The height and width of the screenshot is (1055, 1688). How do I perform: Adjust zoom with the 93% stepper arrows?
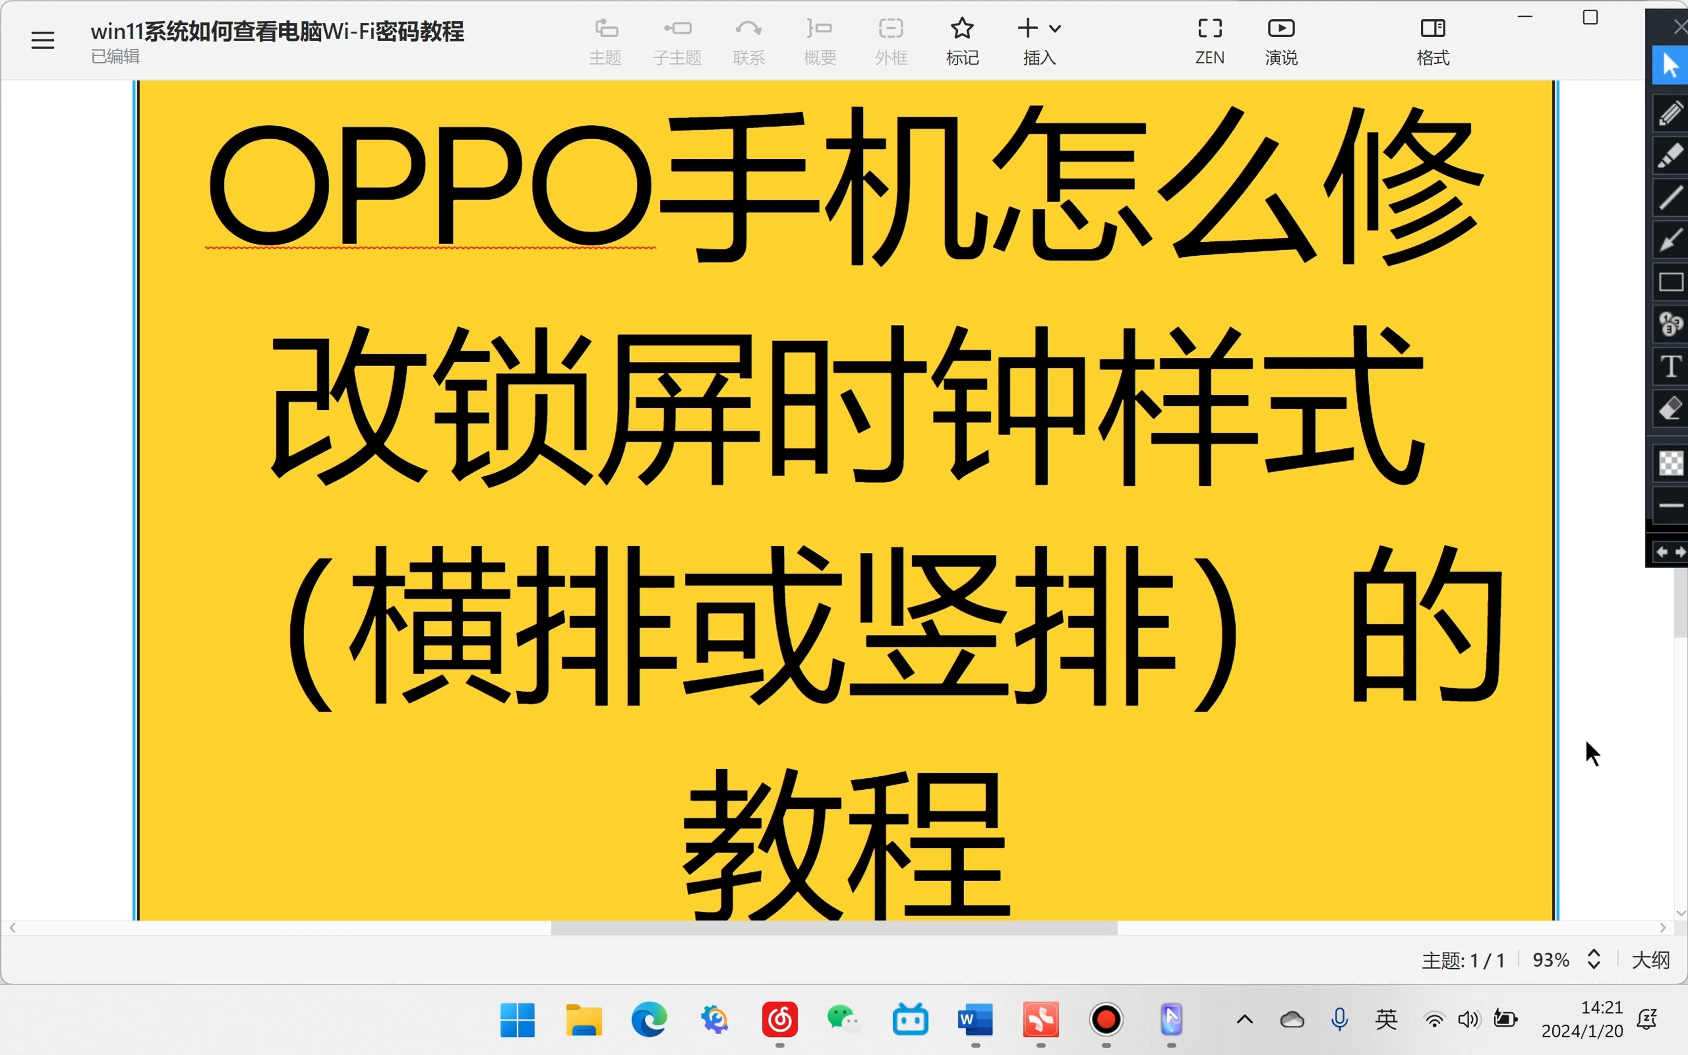pyautogui.click(x=1594, y=959)
